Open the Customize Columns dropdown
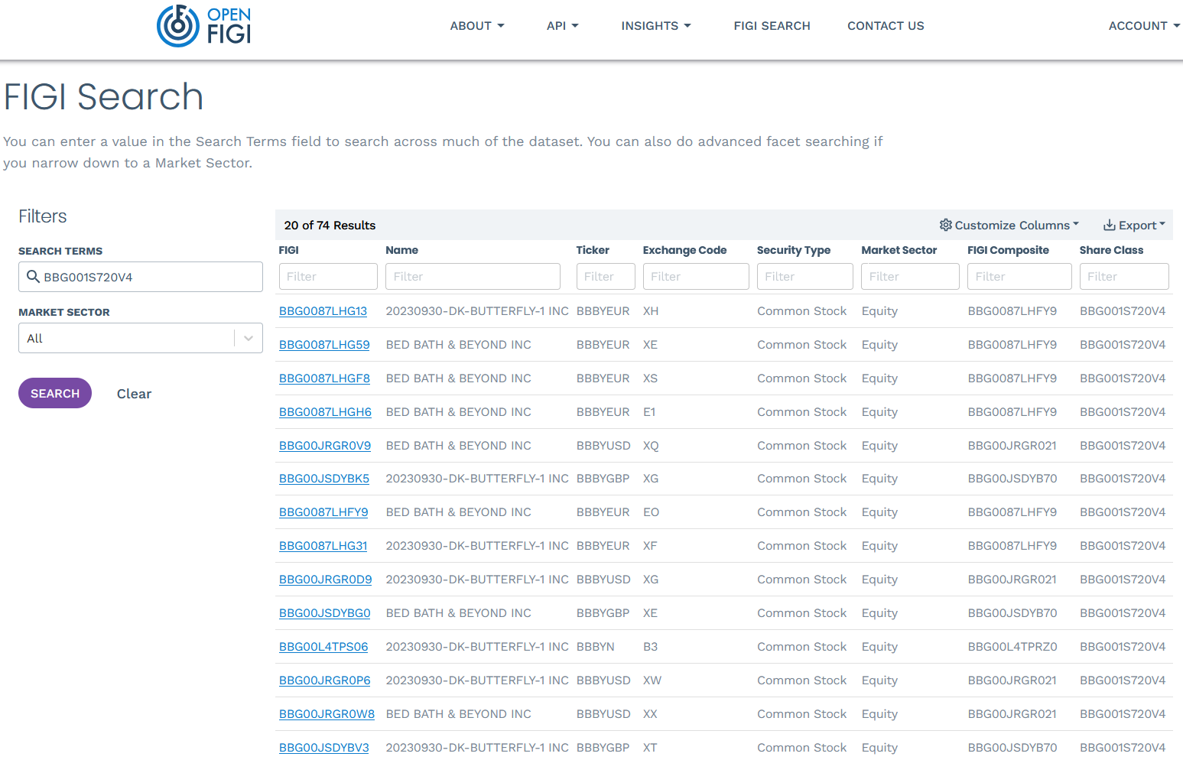 (x=1009, y=225)
